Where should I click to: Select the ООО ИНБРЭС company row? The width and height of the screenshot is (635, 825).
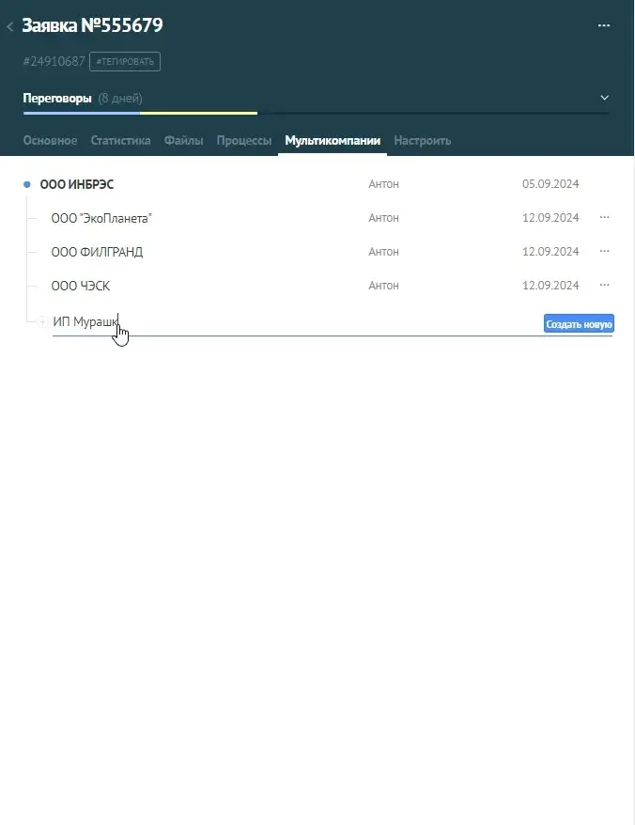click(77, 184)
